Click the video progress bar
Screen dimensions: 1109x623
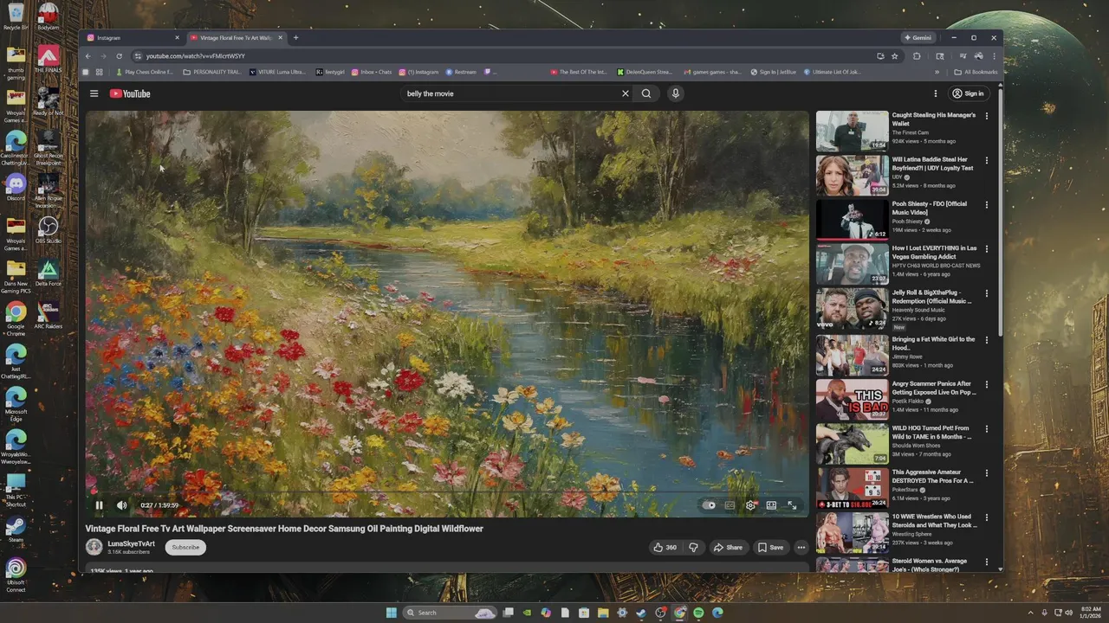coord(447,493)
